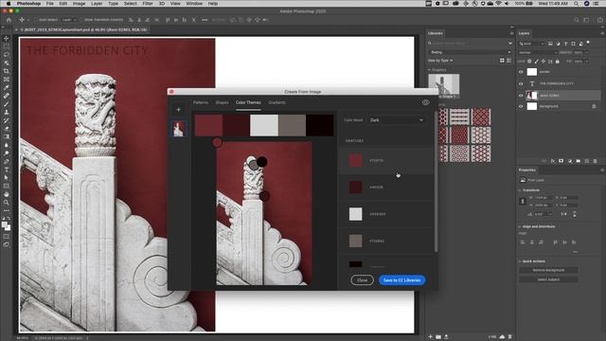
Task: Click the preview eye icon in dialog
Action: pos(425,102)
